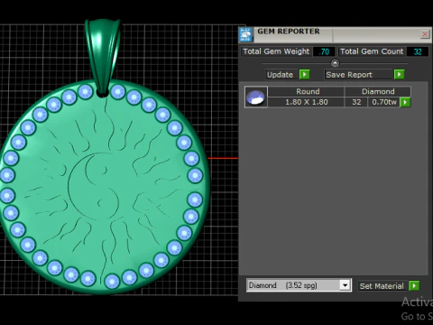This screenshot has height=325, width=433.
Task: Click the Total Gem Count value field
Action: coord(418,51)
